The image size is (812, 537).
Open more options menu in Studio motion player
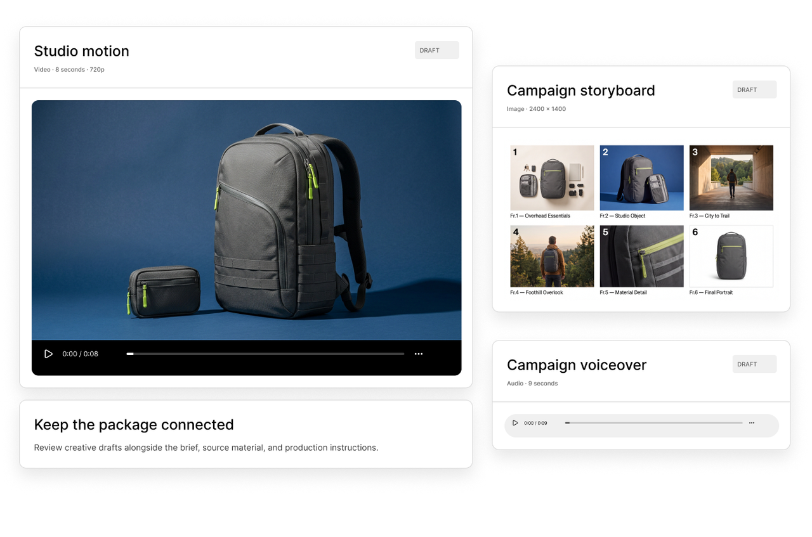[419, 354]
